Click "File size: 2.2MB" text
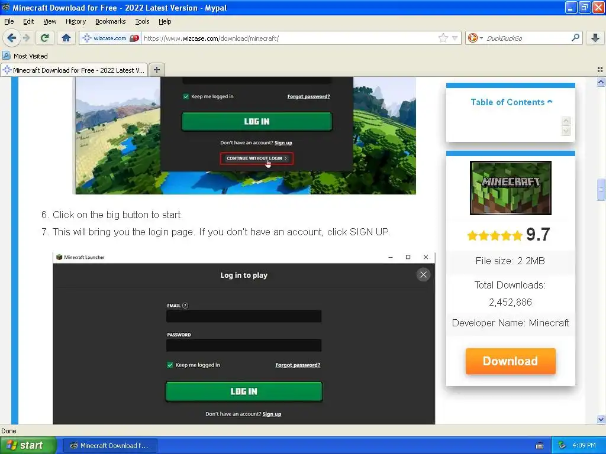Screen dimensions: 606x454 pos(510,261)
